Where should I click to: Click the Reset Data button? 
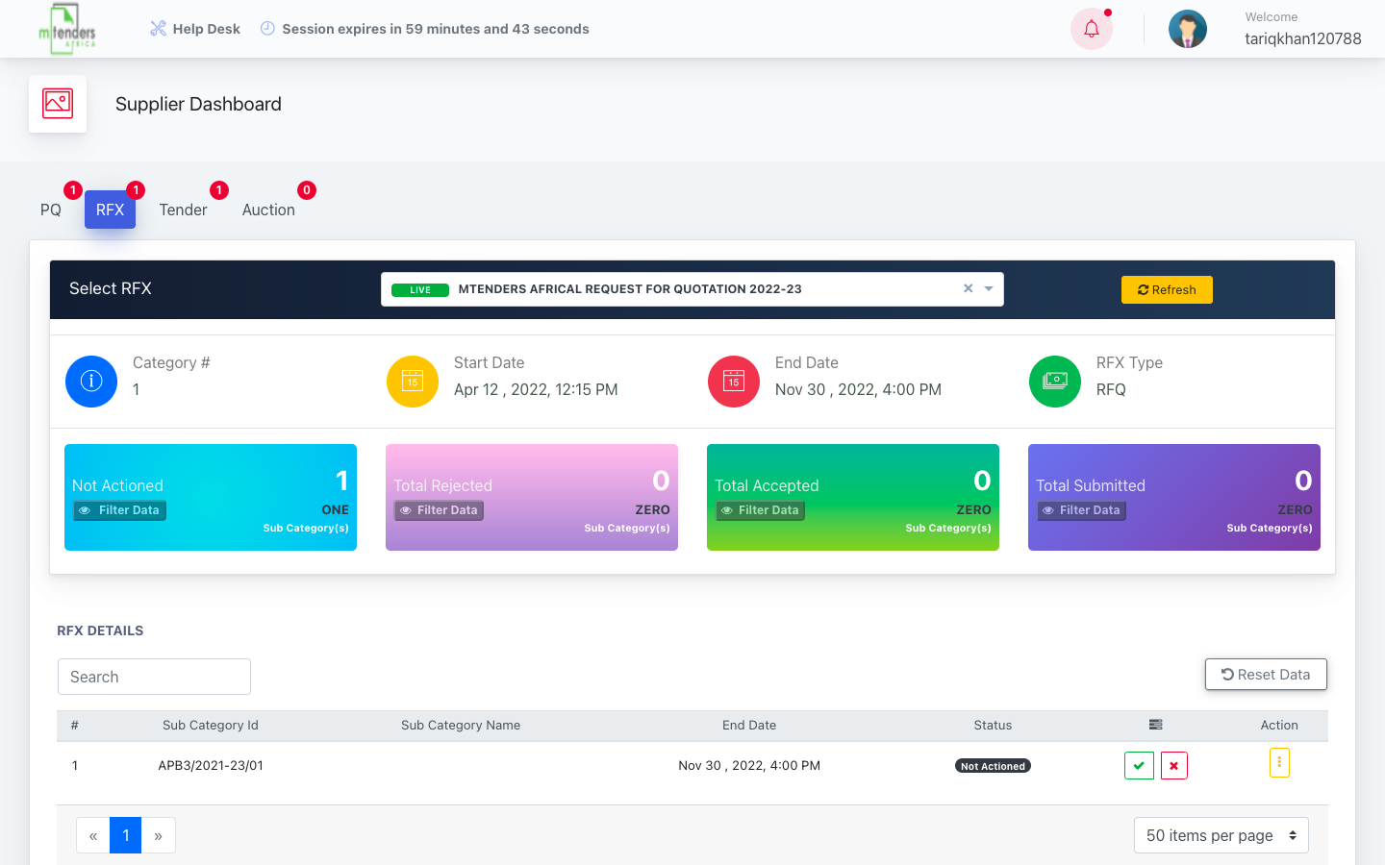coord(1266,675)
